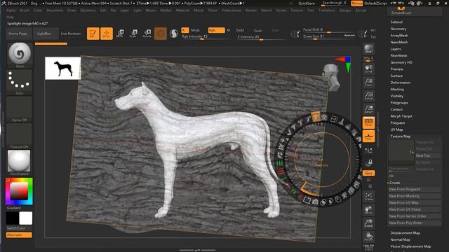Select the Zoom canvas icon
449x252 pixels.
click(368, 83)
